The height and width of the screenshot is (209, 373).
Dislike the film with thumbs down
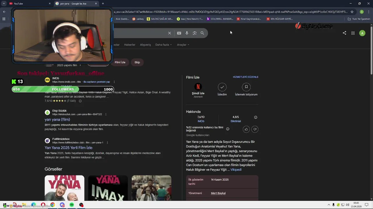(255, 129)
